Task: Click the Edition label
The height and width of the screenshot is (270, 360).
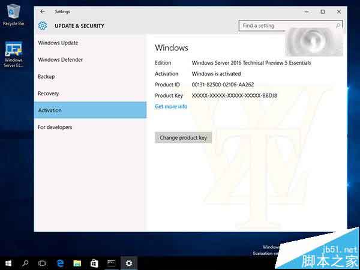Action: pos(163,62)
